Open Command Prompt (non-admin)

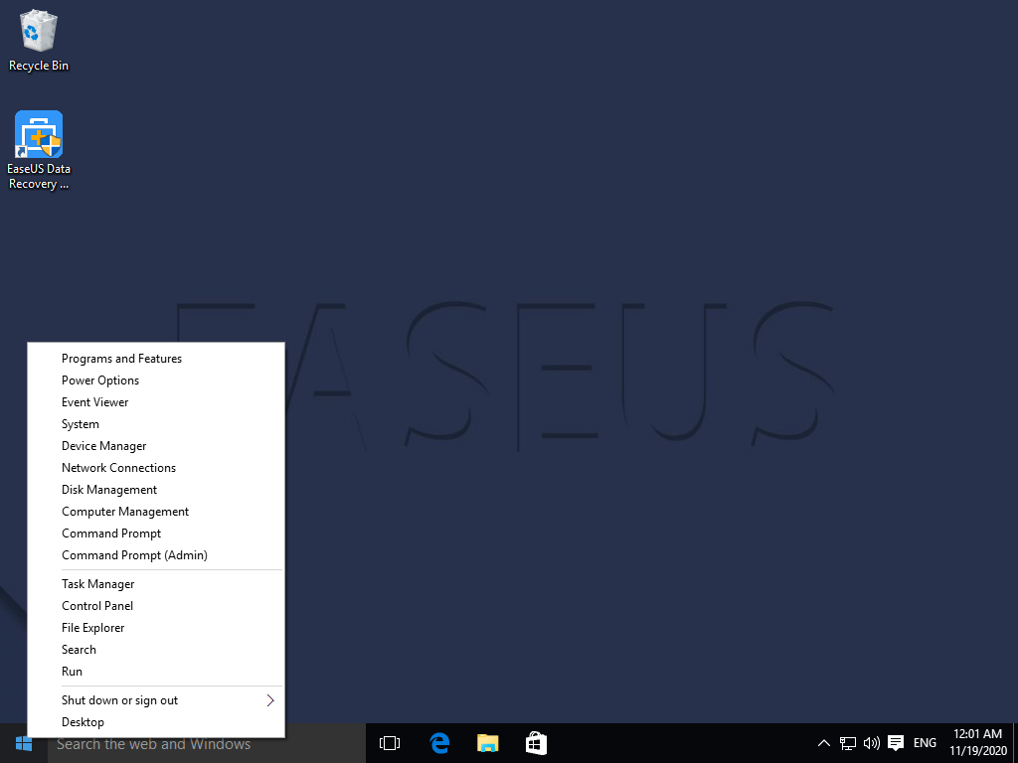coord(156,534)
